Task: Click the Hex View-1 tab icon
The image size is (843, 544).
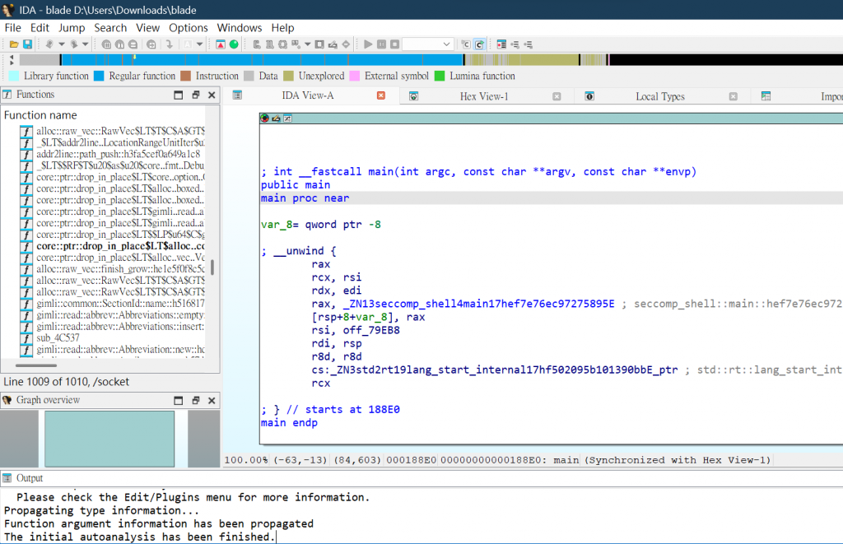Action: (x=414, y=96)
